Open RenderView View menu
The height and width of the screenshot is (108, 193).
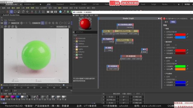coord(6,20)
